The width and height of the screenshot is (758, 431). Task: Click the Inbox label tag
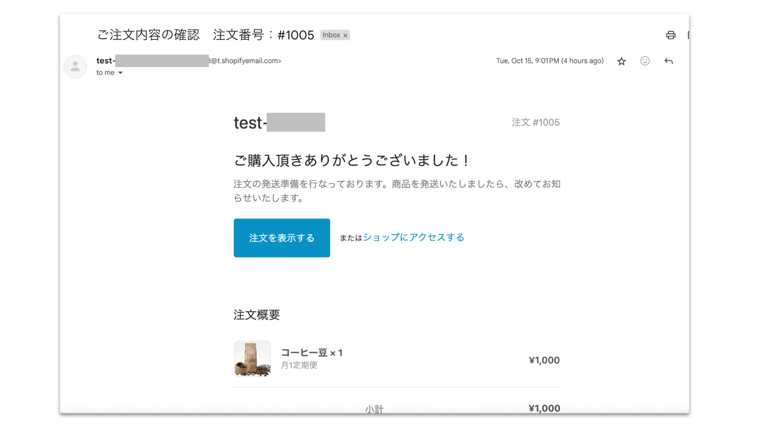coord(331,35)
